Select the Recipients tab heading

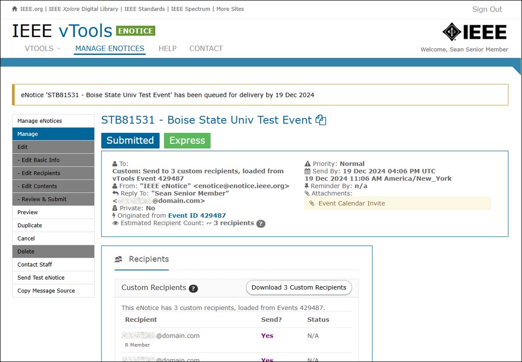(142, 259)
